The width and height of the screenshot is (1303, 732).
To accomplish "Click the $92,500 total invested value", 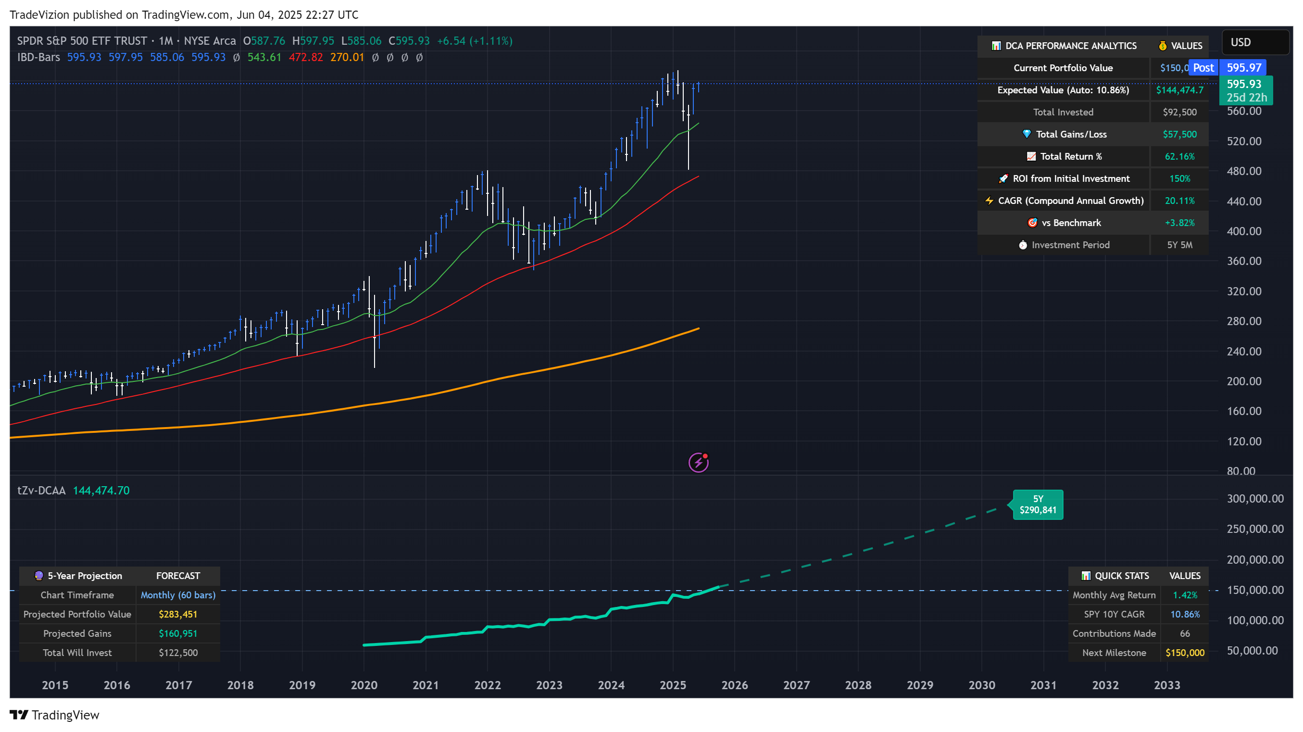I will tap(1179, 113).
